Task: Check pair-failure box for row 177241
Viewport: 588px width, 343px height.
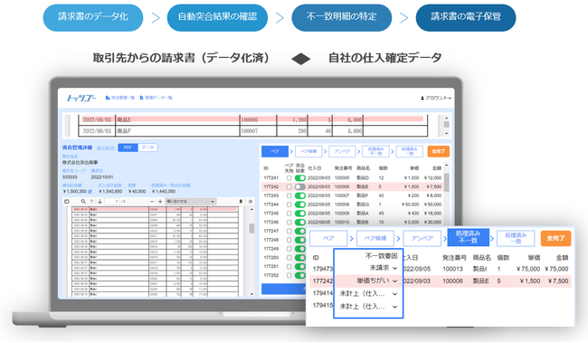Action: tap(289, 178)
